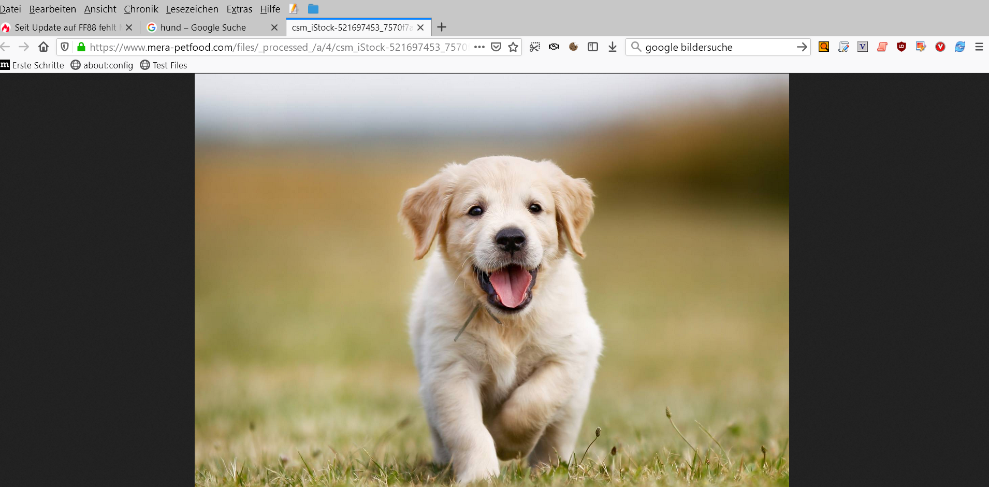Expand the page actions three-dot menu
The height and width of the screenshot is (487, 989).
point(479,47)
